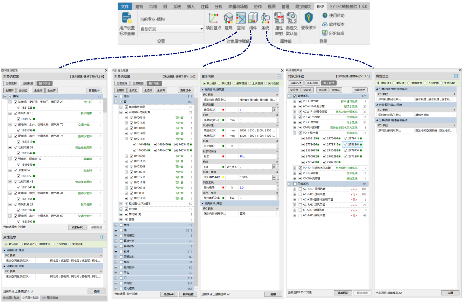Launch the 构件 attribute assignment tool
This screenshot has height=303, width=462.
pyautogui.click(x=253, y=18)
